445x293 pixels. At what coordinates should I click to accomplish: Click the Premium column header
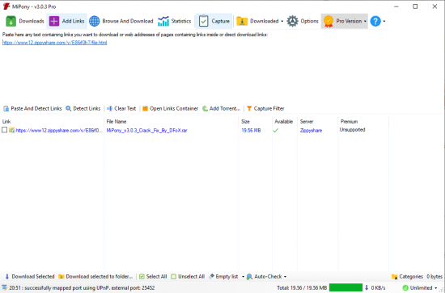point(349,122)
